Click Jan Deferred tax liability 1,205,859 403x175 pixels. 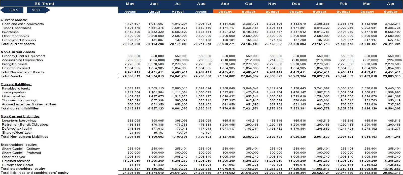pyautogui.click(x=322, y=128)
